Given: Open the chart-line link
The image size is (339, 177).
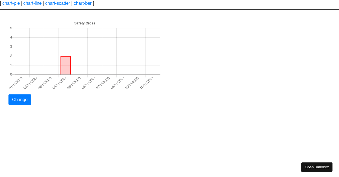Looking at the screenshot, I should pyautogui.click(x=32, y=3).
